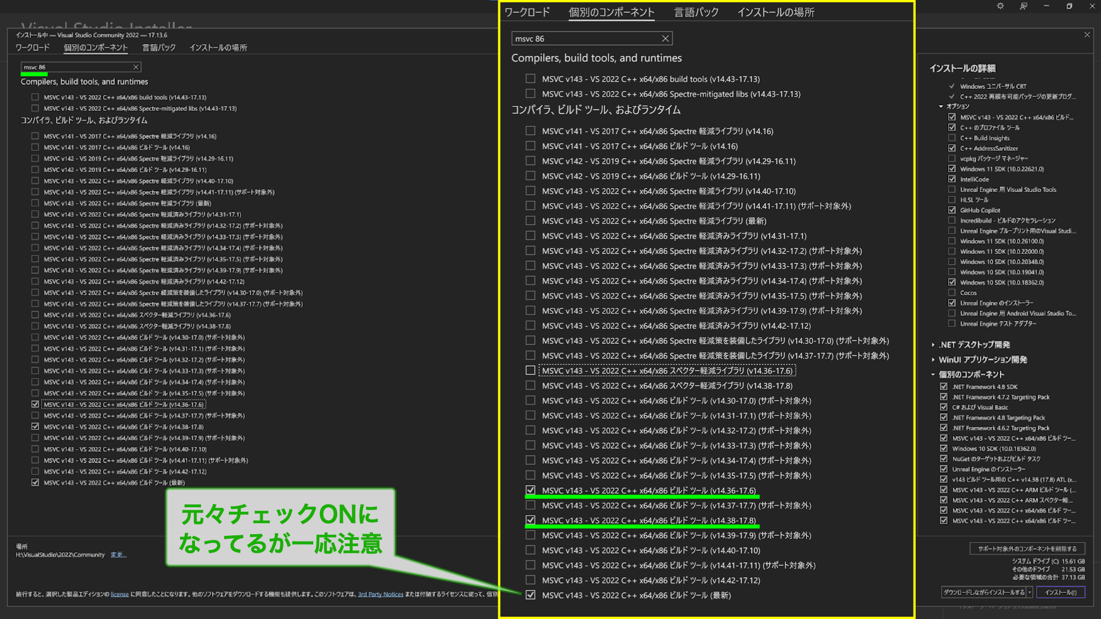Enable Windows 10 SDK (10.0.20348.0)
This screenshot has height=619, width=1101.
pos(952,261)
